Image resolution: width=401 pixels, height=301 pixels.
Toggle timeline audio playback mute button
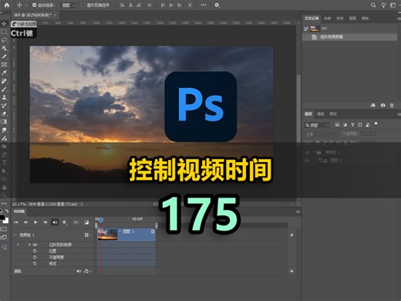(55, 222)
